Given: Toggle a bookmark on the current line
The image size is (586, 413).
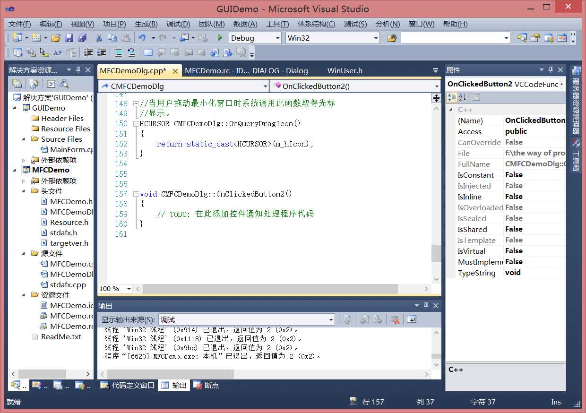Looking at the screenshot, I should point(148,52).
